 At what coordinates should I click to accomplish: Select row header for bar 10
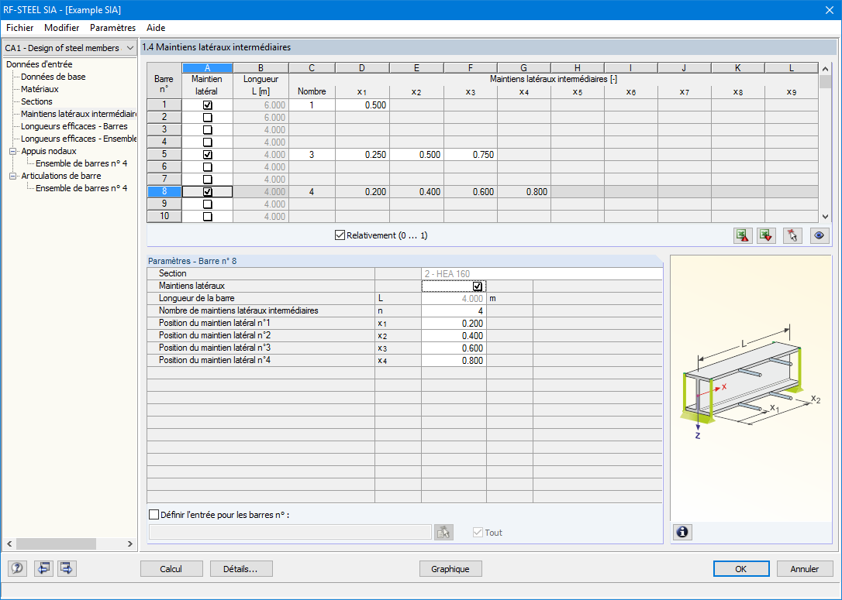click(x=164, y=216)
